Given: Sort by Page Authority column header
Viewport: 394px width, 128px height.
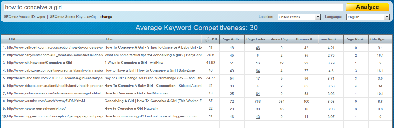Looking at the screenshot, I should (x=232, y=39).
